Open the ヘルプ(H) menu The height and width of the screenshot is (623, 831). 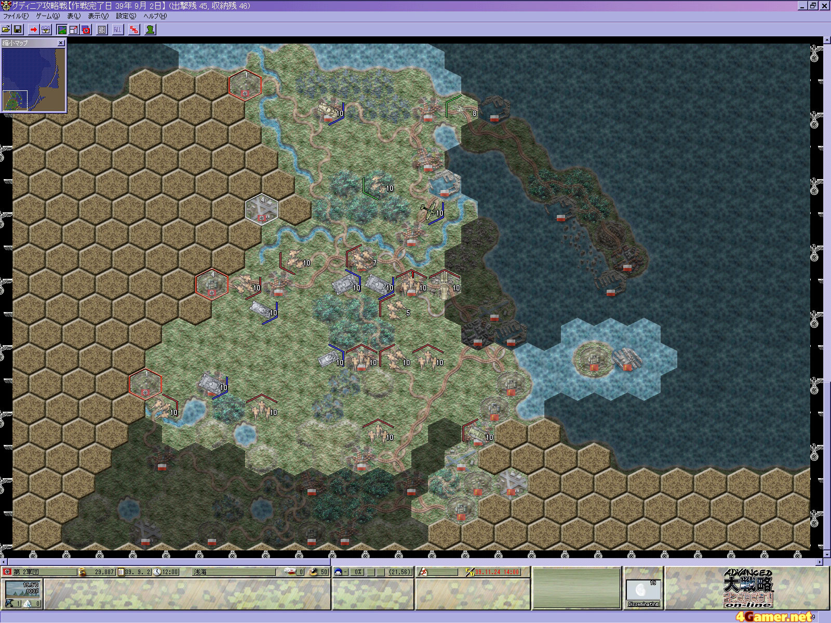click(x=155, y=16)
